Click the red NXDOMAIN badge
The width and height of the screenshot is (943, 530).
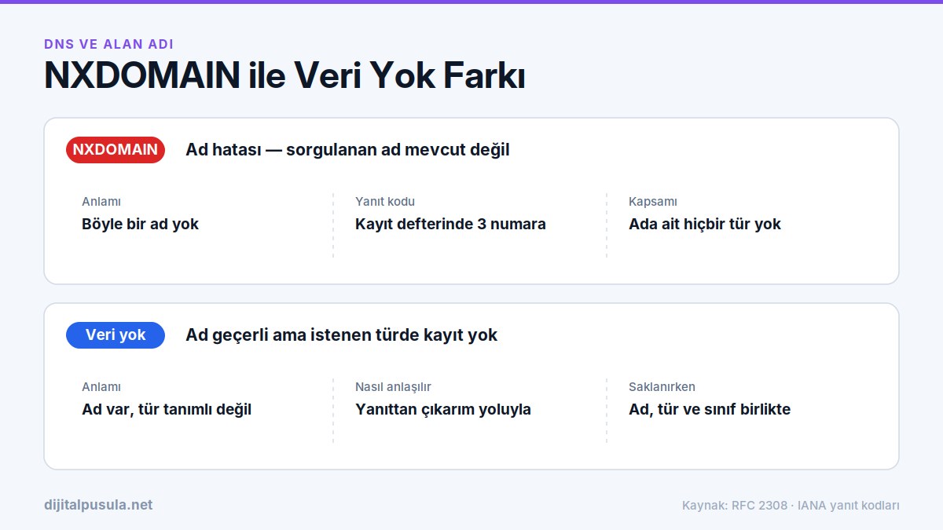tap(116, 149)
